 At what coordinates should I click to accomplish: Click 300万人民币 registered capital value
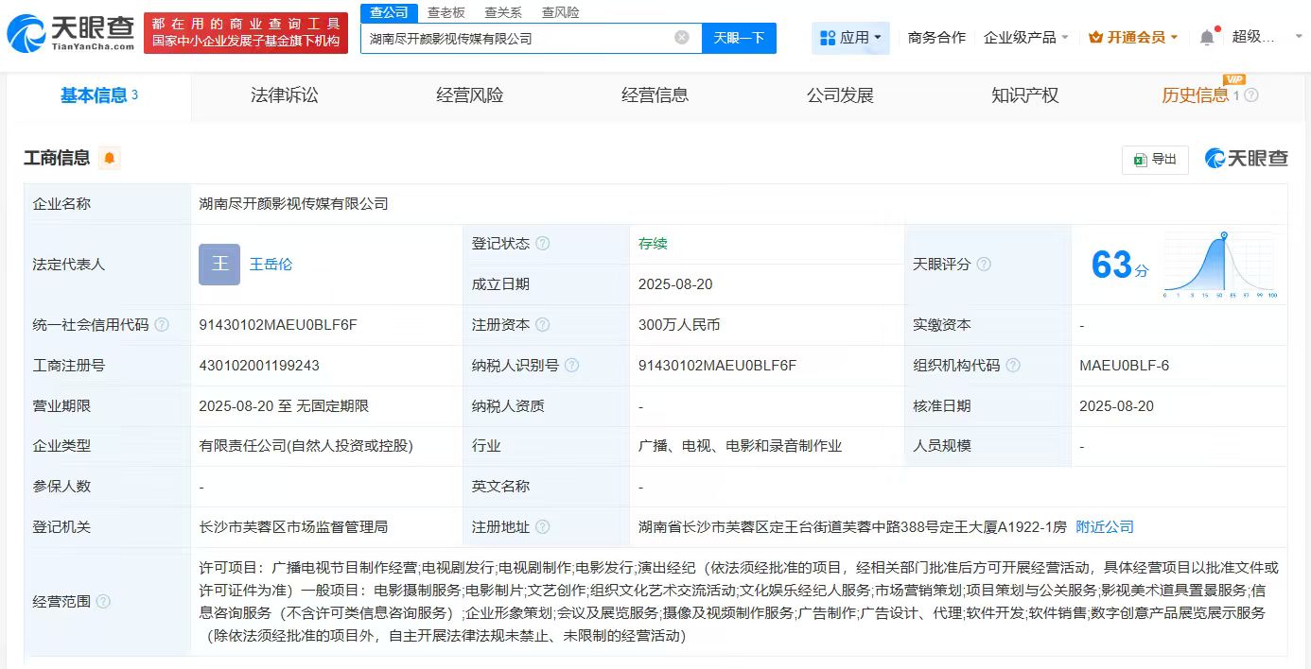[x=679, y=325]
